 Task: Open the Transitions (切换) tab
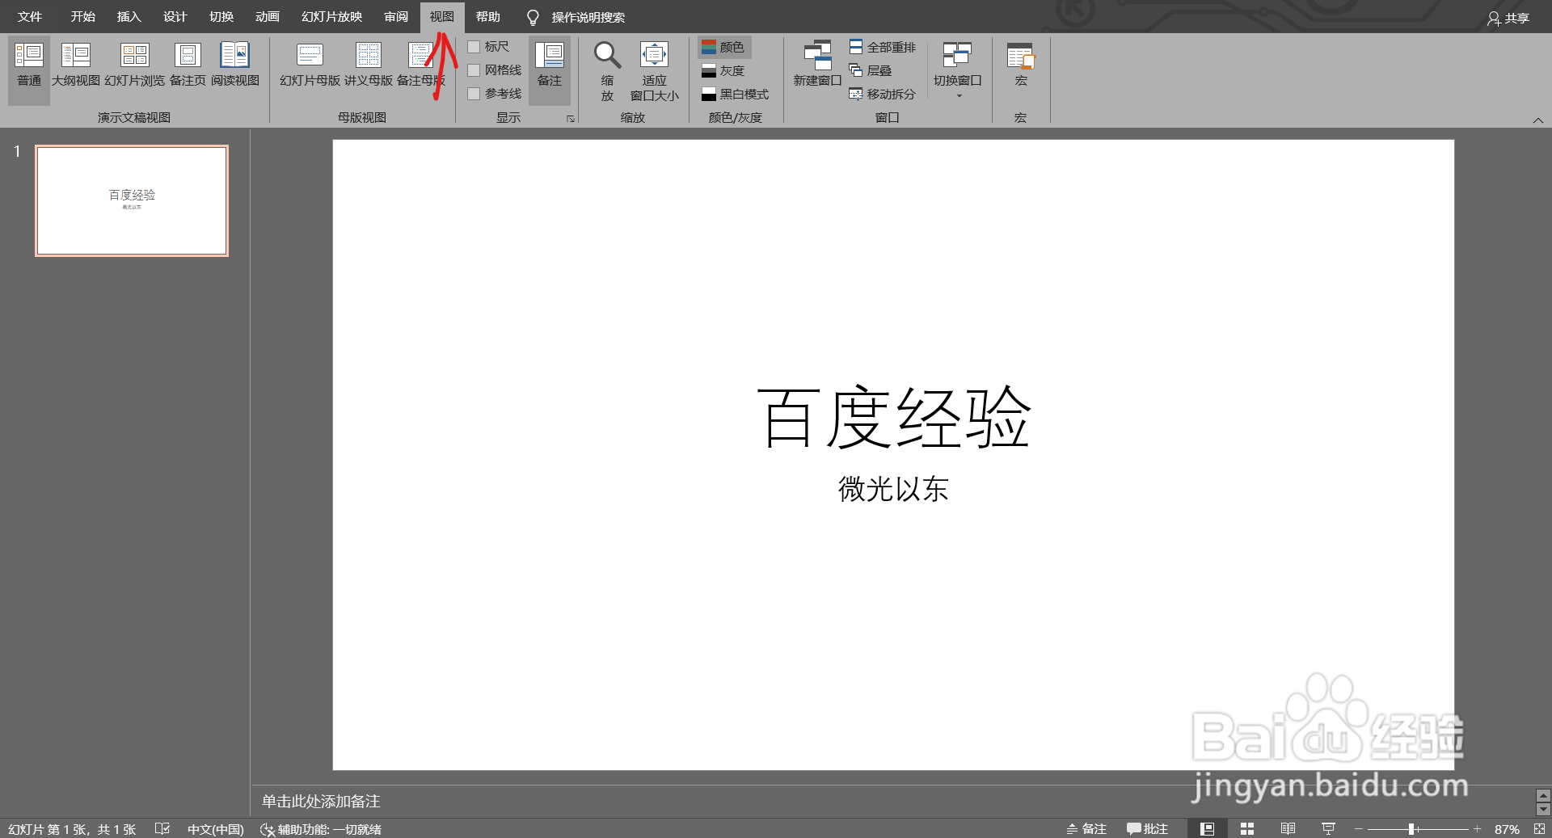point(221,17)
